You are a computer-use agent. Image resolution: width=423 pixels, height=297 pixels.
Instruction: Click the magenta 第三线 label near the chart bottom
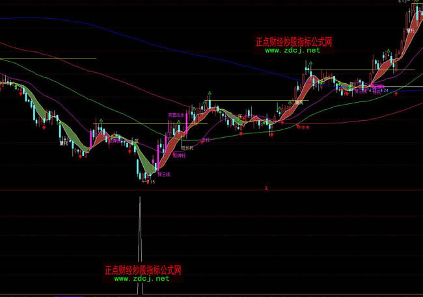(x=163, y=174)
